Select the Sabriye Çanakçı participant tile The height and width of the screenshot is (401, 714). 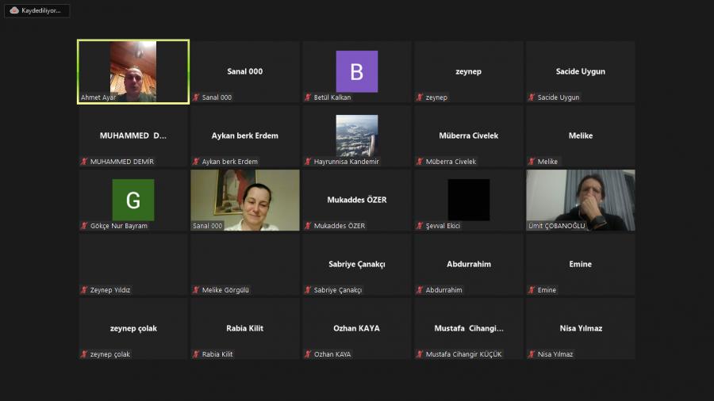pyautogui.click(x=356, y=265)
